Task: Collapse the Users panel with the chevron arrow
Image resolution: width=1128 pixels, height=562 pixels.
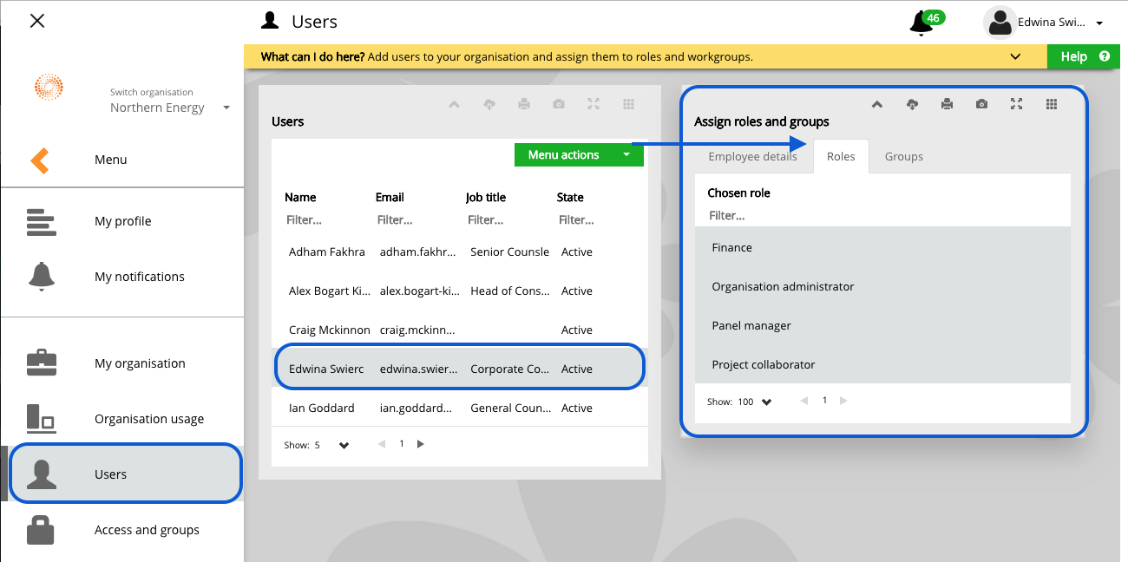Action: 454,103
